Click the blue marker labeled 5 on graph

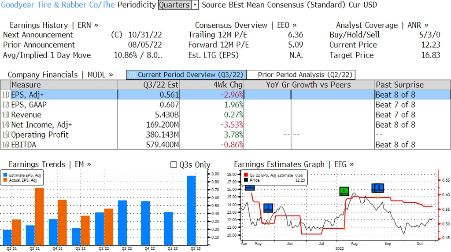[379, 188]
